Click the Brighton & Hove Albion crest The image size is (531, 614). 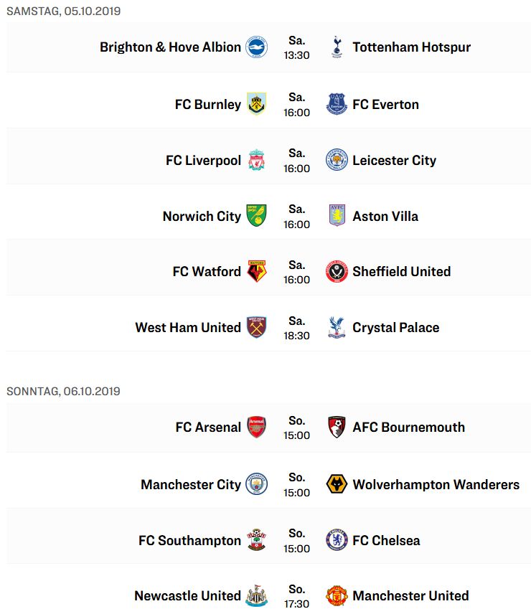pyautogui.click(x=256, y=47)
